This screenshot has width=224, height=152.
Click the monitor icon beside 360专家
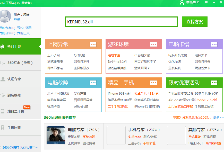coord(3,63)
